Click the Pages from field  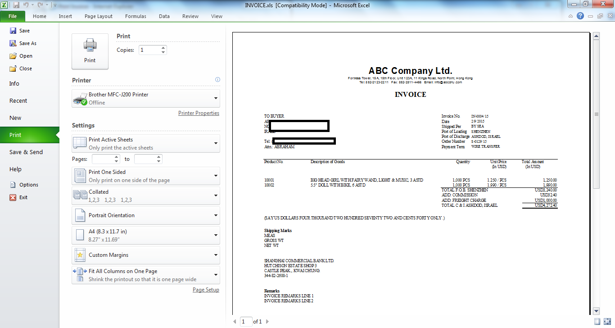103,159
